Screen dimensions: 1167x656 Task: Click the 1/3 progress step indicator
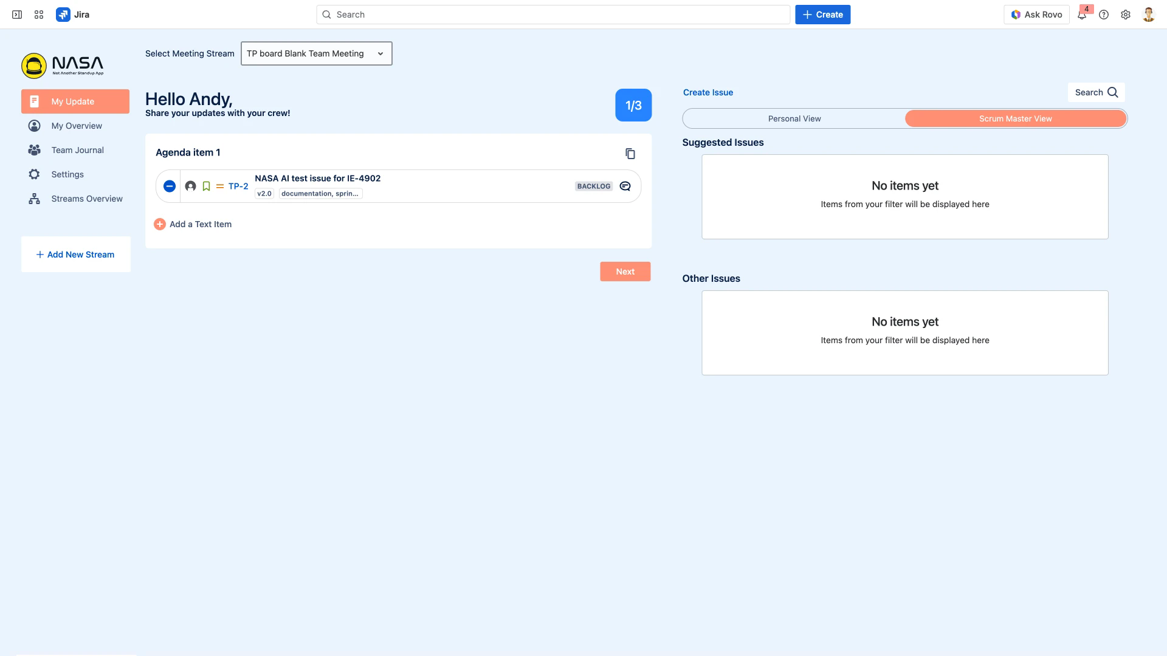click(x=633, y=105)
